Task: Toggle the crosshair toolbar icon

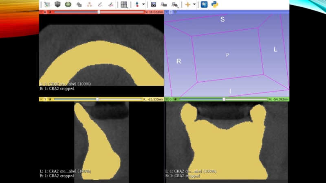Action: click(187, 4)
